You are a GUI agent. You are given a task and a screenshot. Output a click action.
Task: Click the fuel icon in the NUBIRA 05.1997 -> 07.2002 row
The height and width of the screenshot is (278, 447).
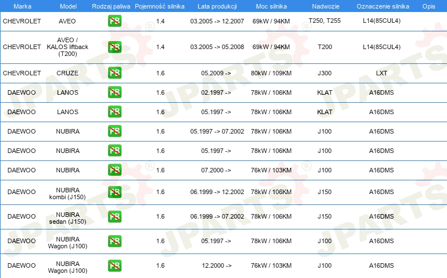tap(114, 131)
